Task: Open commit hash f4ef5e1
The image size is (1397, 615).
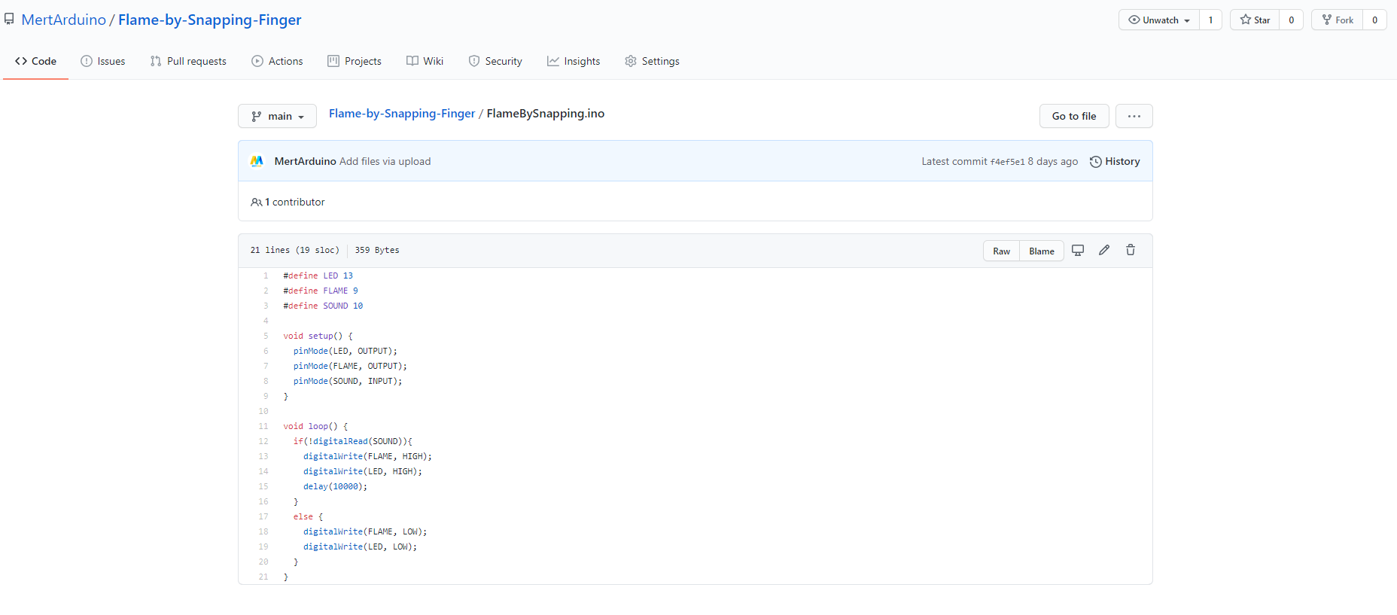Action: (x=1007, y=162)
